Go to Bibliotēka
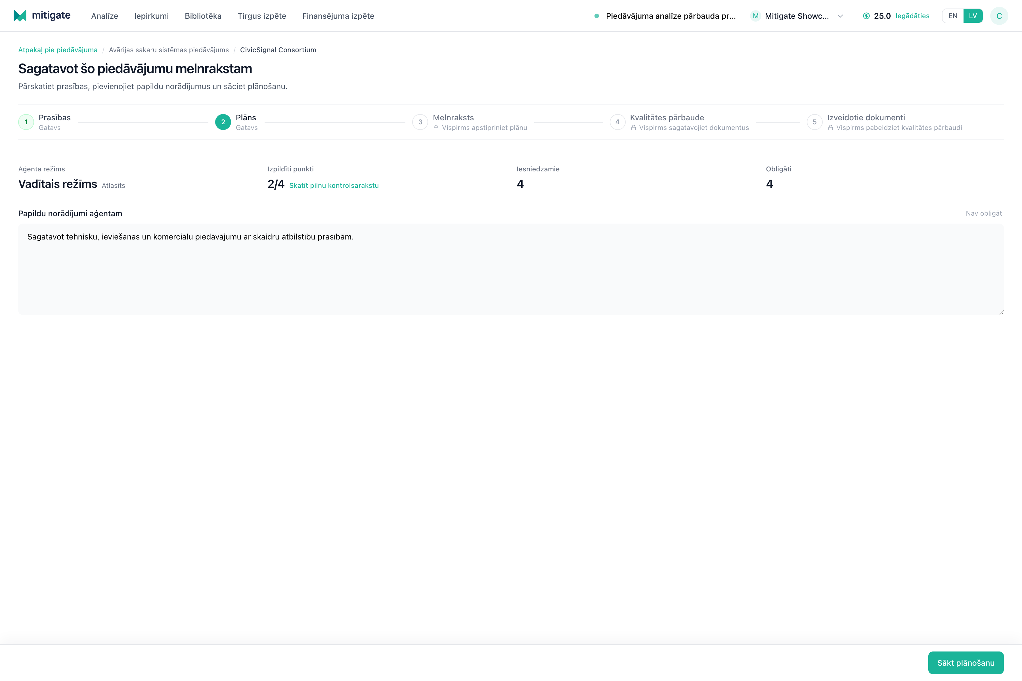This screenshot has width=1022, height=681. pyautogui.click(x=203, y=16)
